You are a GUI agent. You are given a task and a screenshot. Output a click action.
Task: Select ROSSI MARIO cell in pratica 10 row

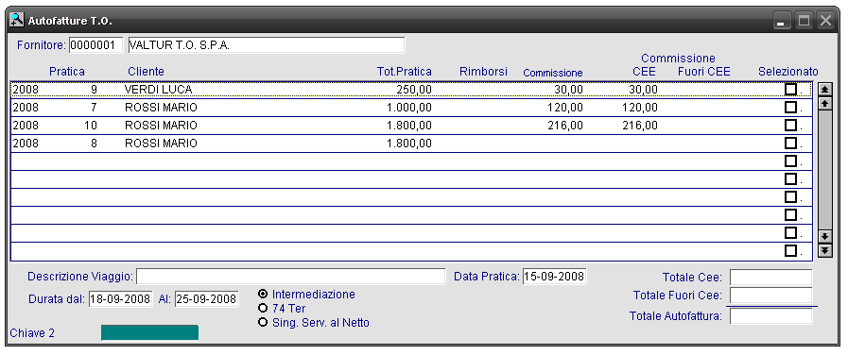tap(161, 126)
